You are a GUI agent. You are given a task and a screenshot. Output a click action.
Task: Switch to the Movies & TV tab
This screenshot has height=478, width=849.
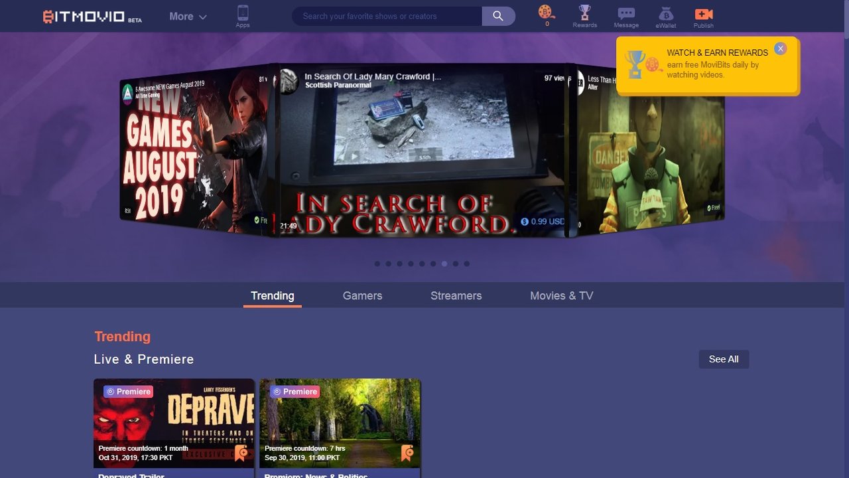pos(562,296)
